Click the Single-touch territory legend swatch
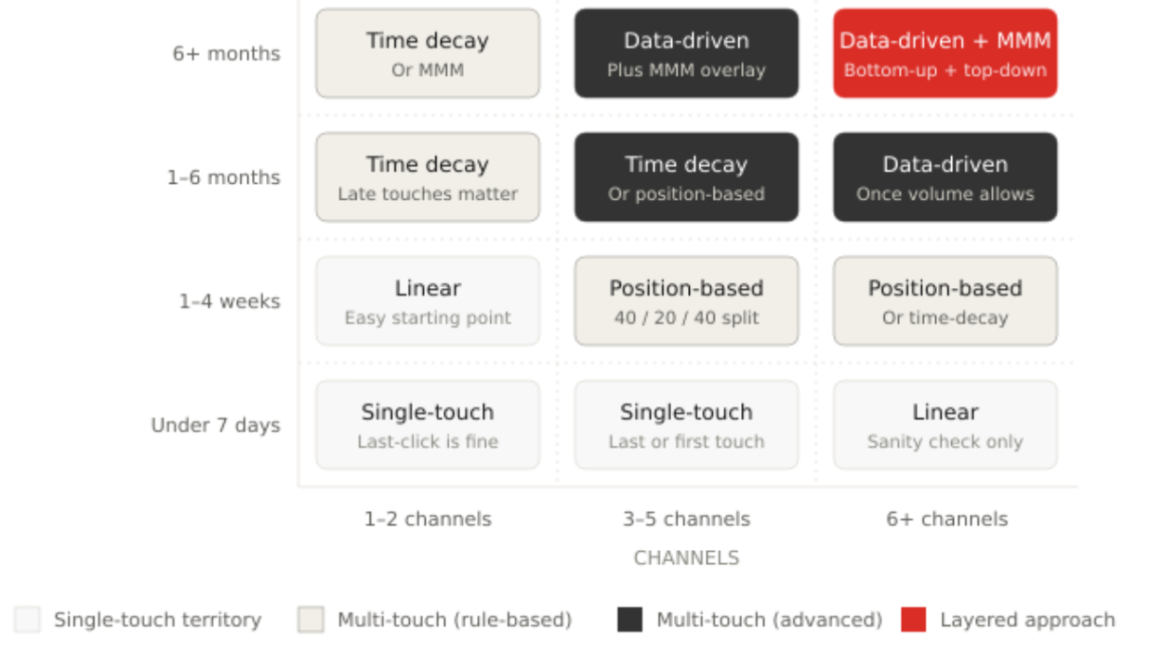Image resolution: width=1163 pixels, height=654 pixels. click(x=27, y=620)
